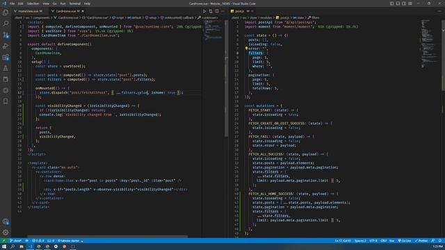The width and height of the screenshot is (445, 250).
Task: Click UTF-8 encoding in status bar
Action: point(373,241)
